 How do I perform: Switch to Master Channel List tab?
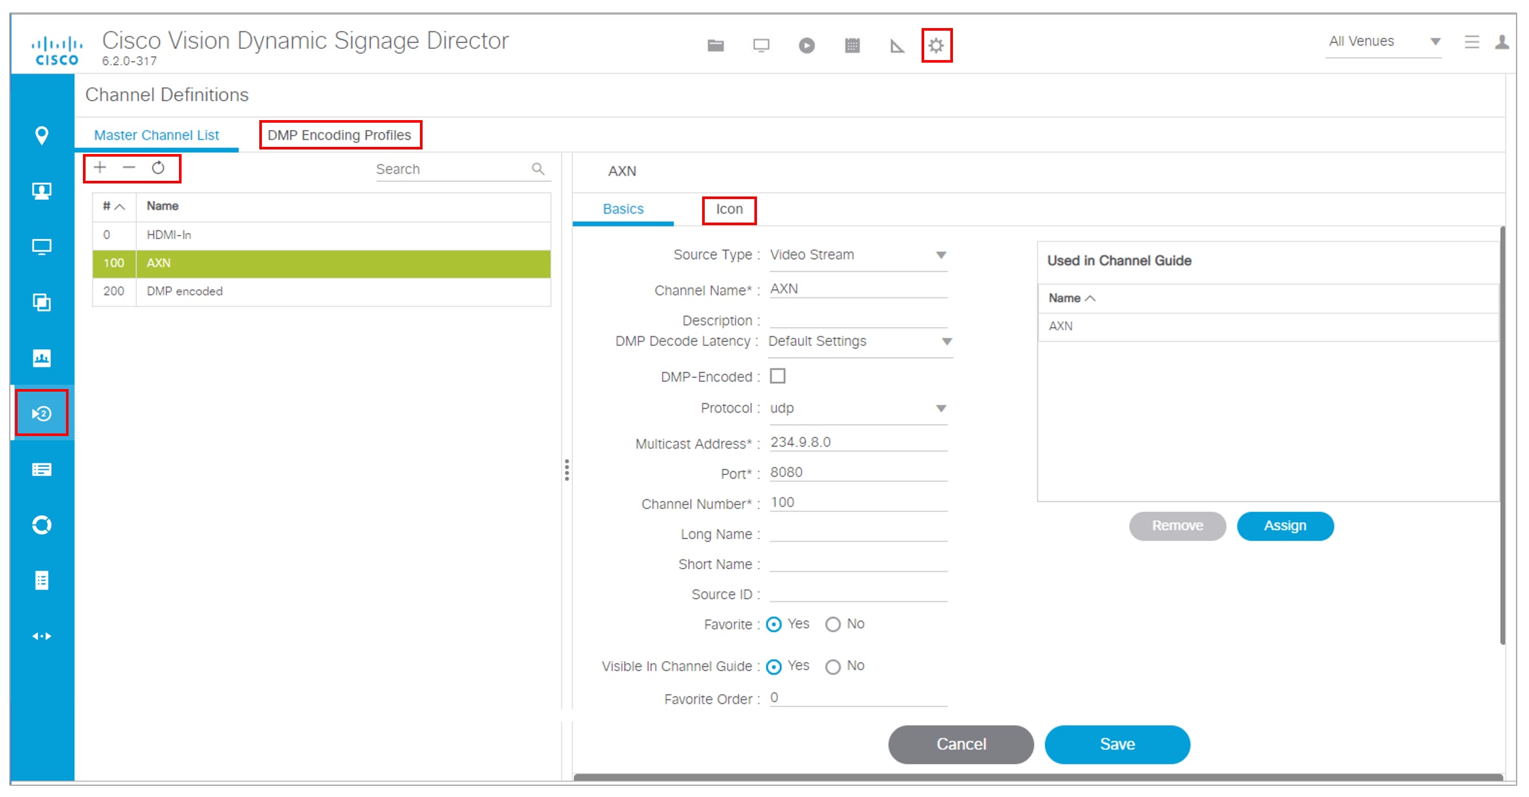pos(157,135)
